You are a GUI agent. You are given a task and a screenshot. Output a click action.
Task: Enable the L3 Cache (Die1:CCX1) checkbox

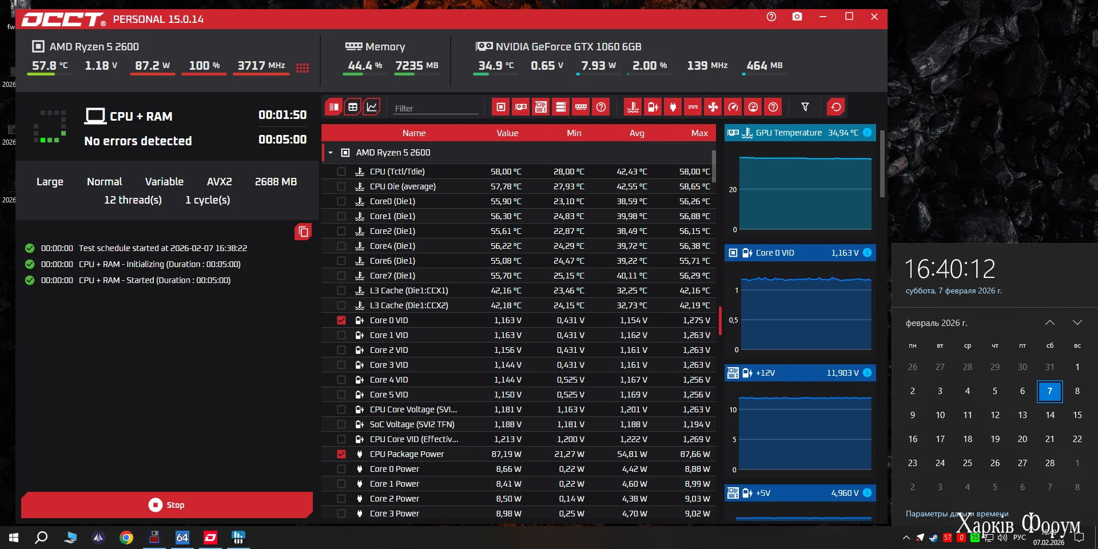pos(341,291)
